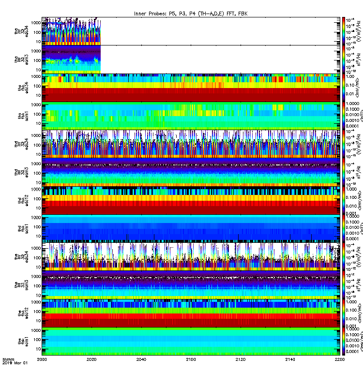Click inside the the fbk edc12 spectrogram
The width and height of the screenshot is (363, 387).
[191, 313]
